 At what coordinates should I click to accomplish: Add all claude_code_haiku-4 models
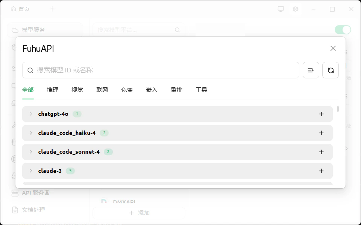[x=322, y=133]
